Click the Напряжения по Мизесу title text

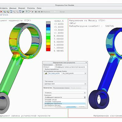pyautogui.click(x=87, y=20)
